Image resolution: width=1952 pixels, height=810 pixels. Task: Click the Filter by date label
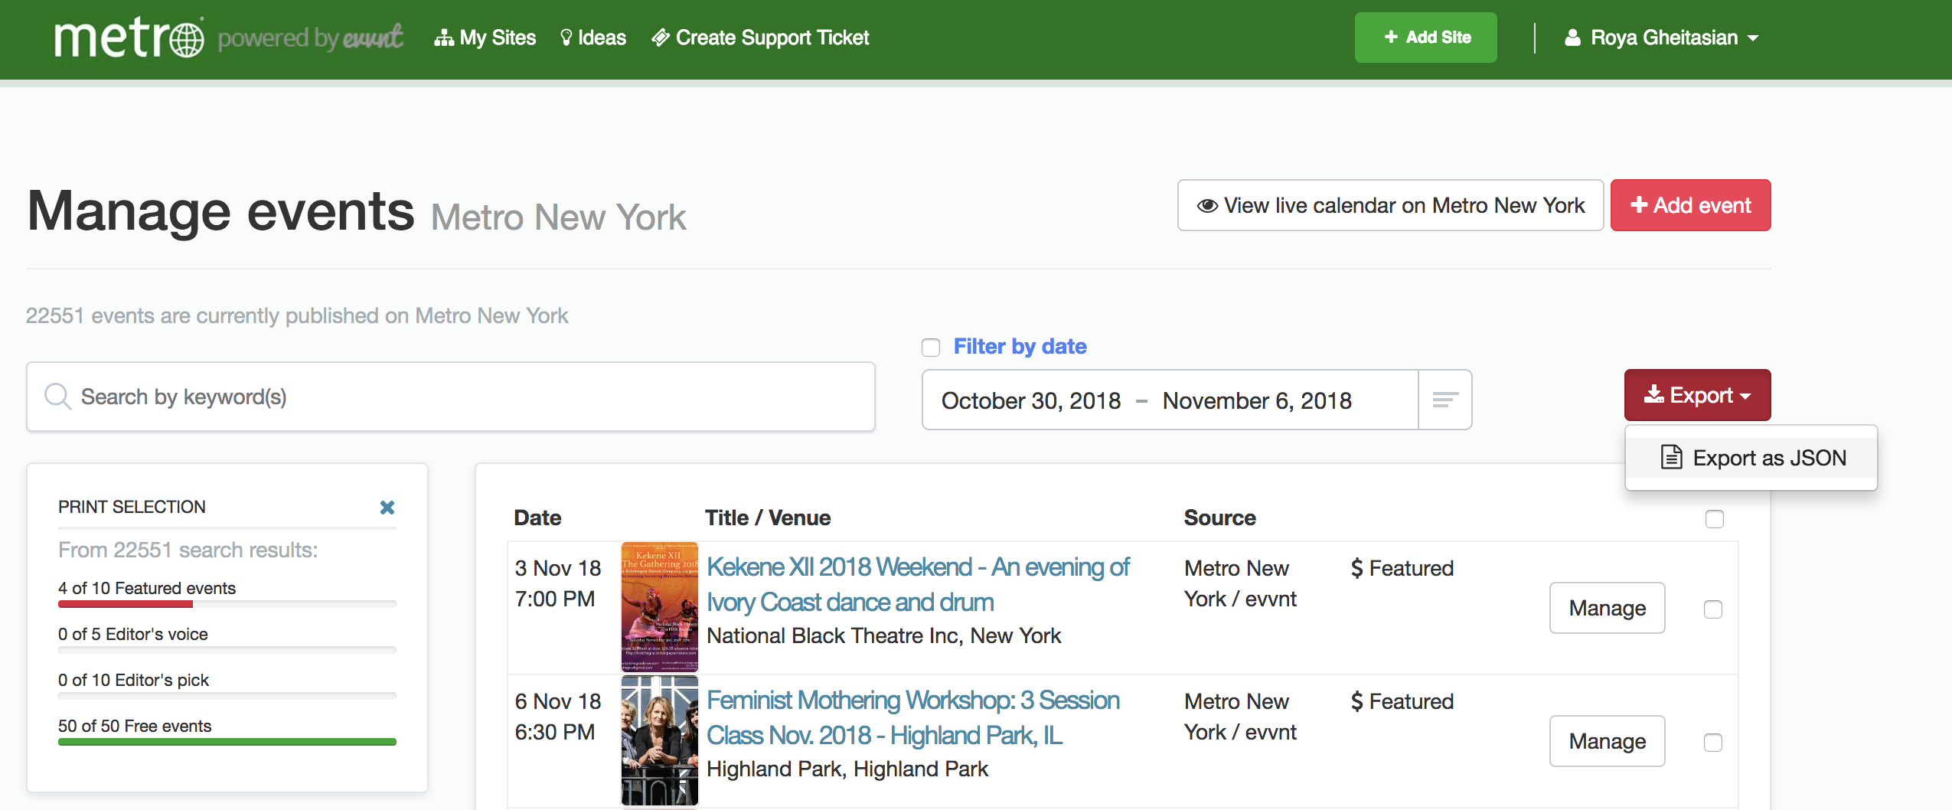(1020, 347)
